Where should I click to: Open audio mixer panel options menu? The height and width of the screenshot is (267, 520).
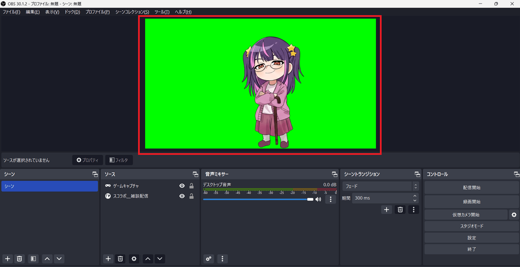[x=222, y=259]
